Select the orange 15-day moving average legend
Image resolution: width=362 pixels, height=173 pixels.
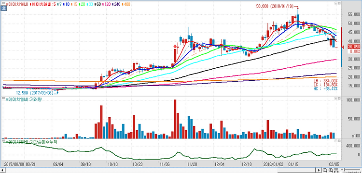pyautogui.click(x=74, y=4)
